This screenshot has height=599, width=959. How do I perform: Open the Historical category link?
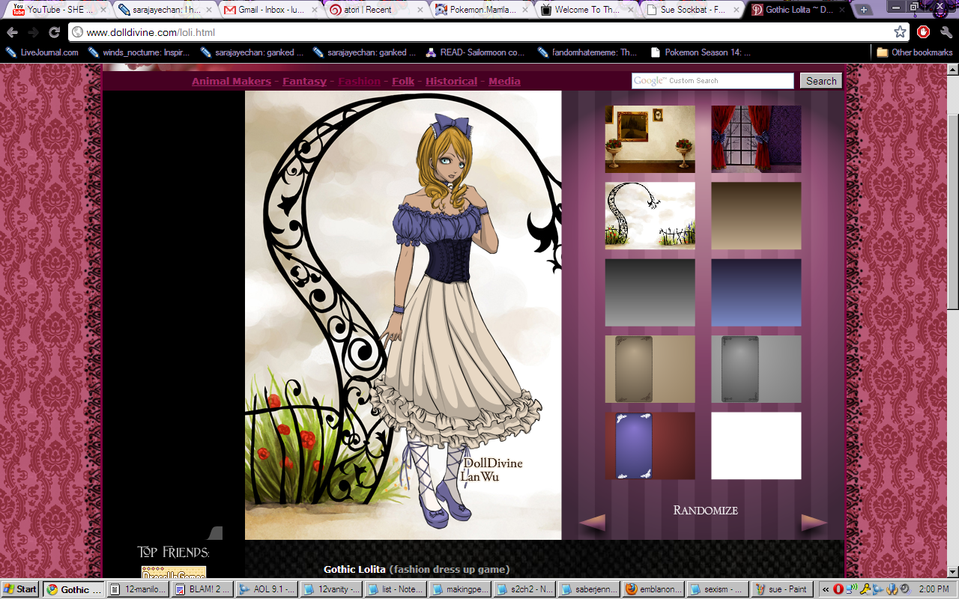click(451, 81)
